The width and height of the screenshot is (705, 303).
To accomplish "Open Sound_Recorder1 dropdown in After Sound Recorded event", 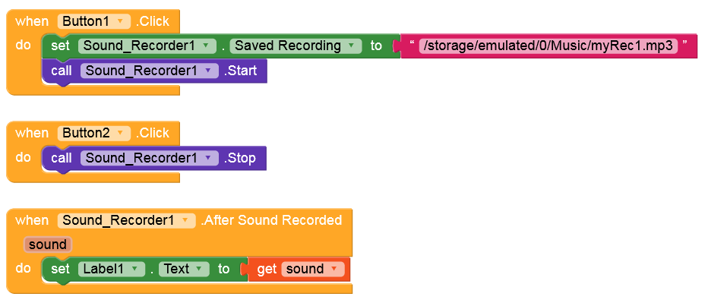I will [126, 219].
